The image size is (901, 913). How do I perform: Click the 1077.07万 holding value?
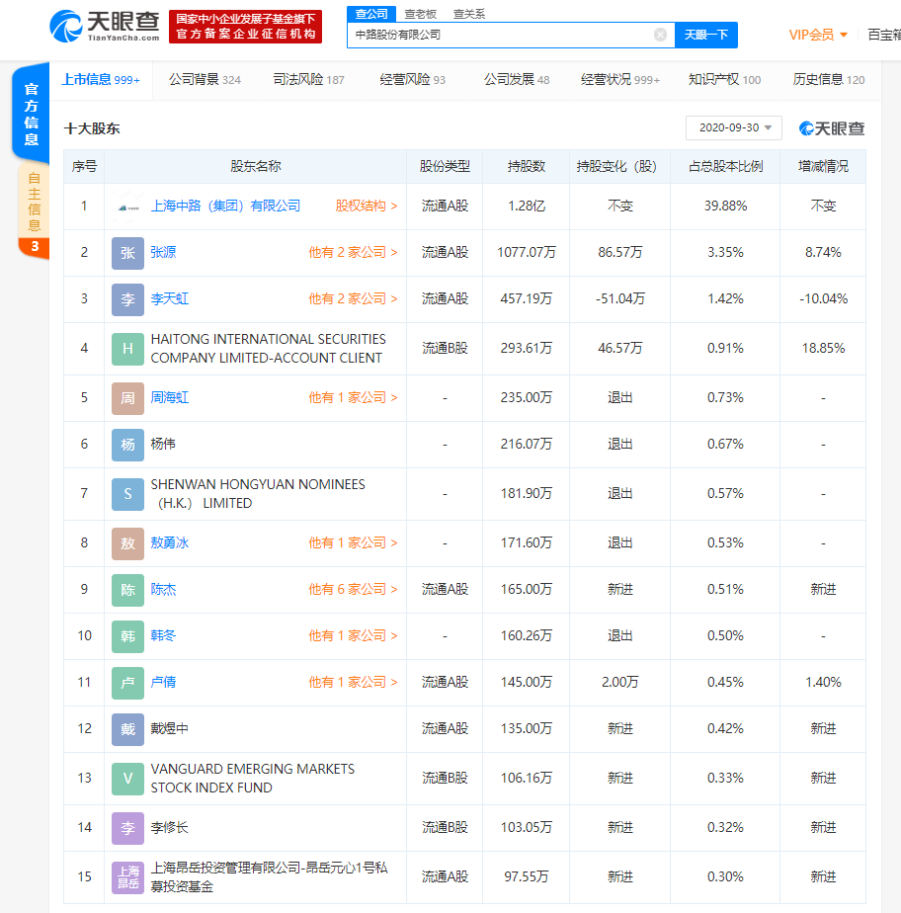coord(527,253)
